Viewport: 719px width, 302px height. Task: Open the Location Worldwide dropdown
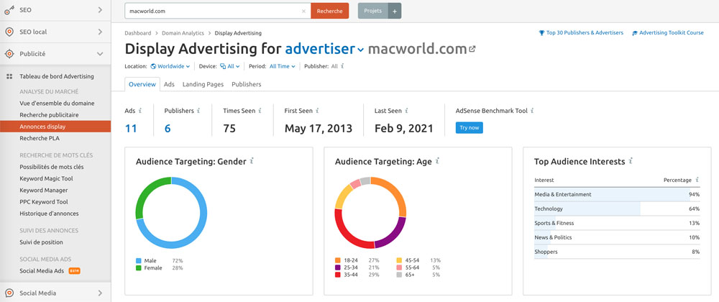(170, 66)
